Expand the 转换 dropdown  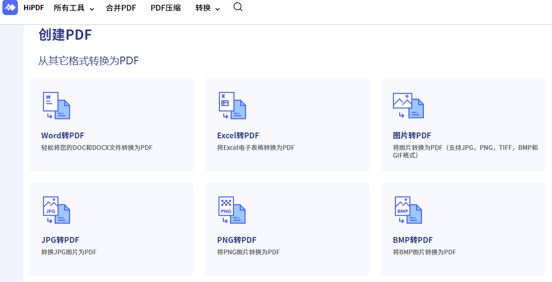tap(207, 8)
